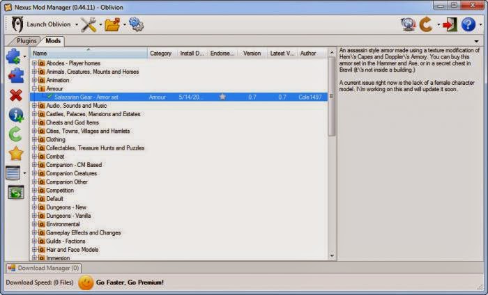Viewport: 488px width, 295px height.
Task: Sort by the Category column header
Action: 162,53
